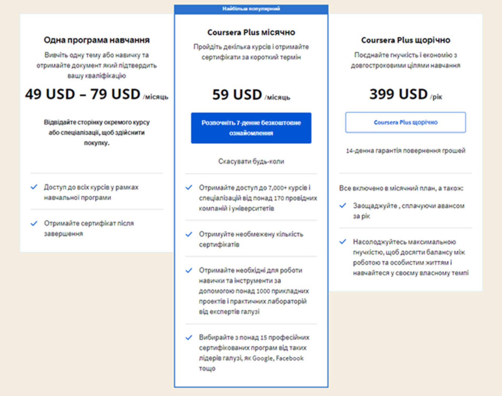Click checkmark beside '15 професійних сертифікованих програм'
The height and width of the screenshot is (396, 502).
189,338
